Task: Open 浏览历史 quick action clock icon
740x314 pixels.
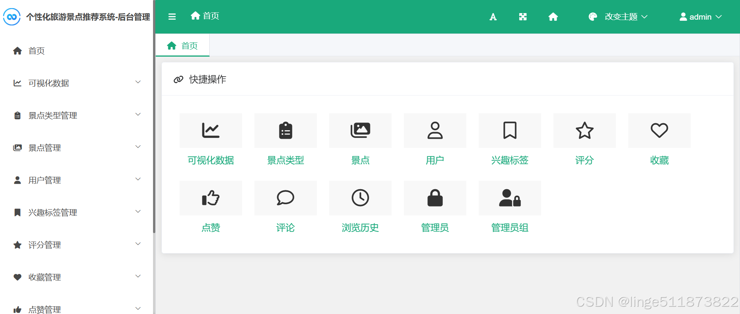Action: (x=360, y=198)
